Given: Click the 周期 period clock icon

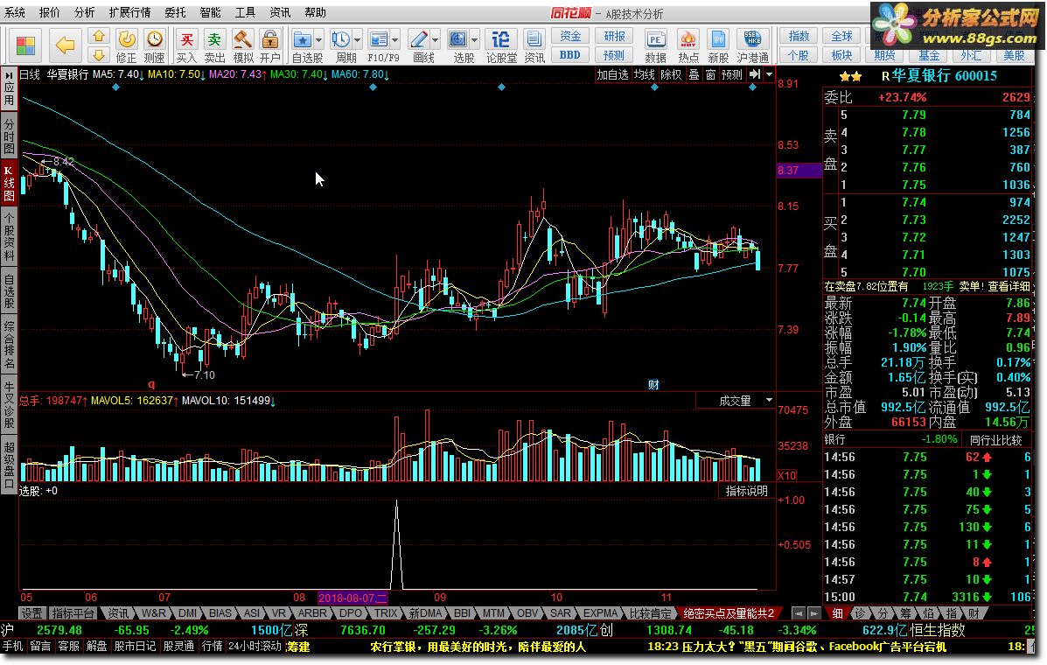Looking at the screenshot, I should tap(341, 39).
